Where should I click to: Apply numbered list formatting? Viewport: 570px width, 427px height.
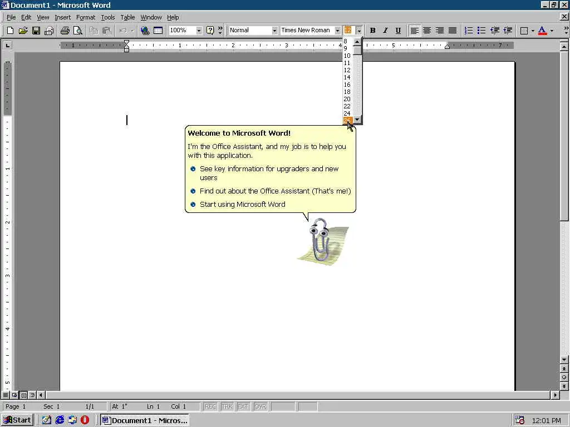469,31
